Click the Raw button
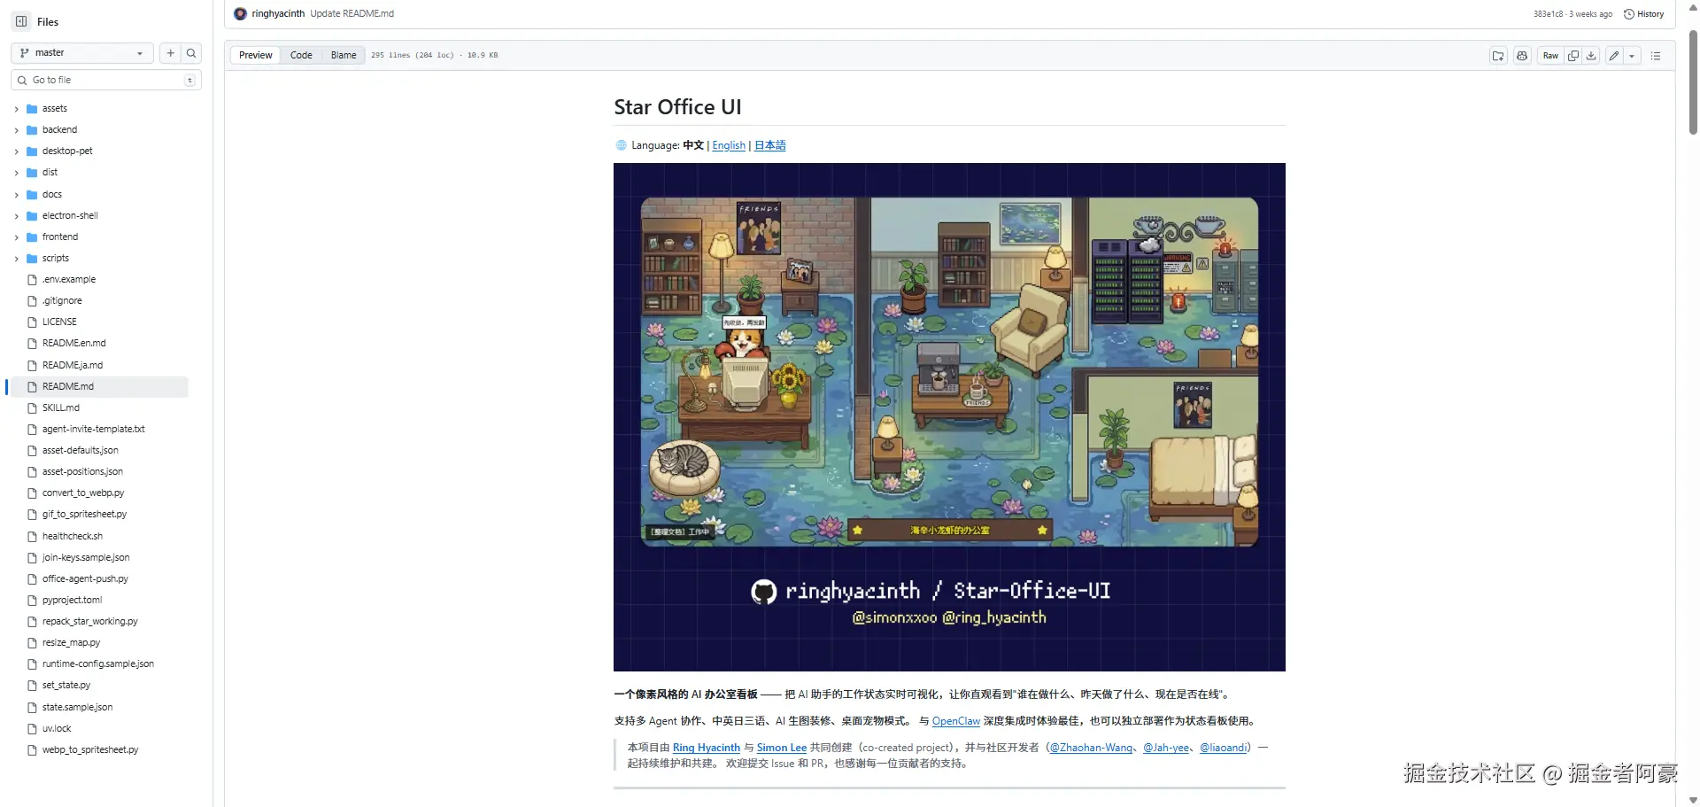Image resolution: width=1700 pixels, height=807 pixels. click(x=1550, y=55)
